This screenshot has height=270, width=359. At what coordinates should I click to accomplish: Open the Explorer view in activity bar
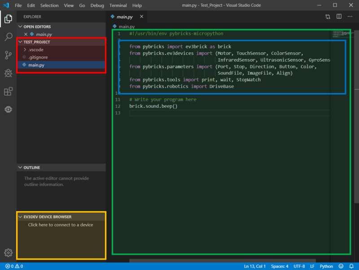click(8, 19)
